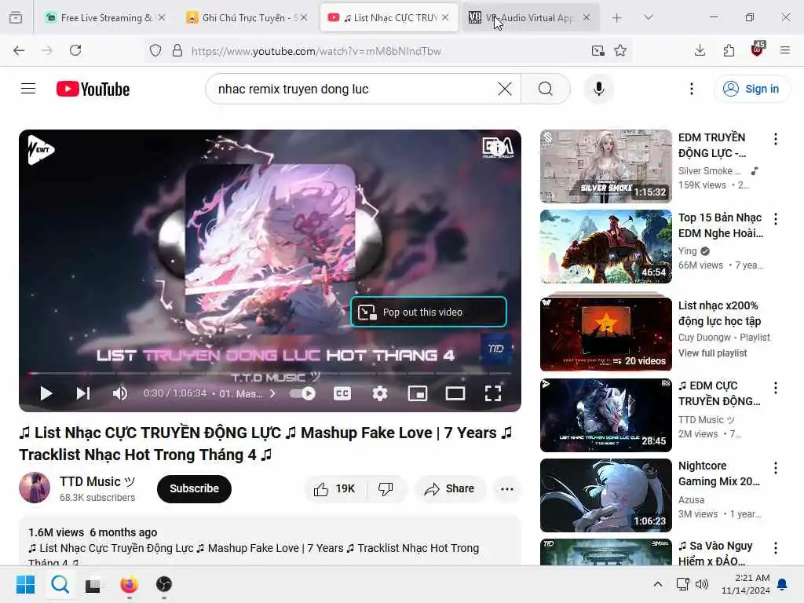Open Firefox downloads panel

click(x=700, y=50)
